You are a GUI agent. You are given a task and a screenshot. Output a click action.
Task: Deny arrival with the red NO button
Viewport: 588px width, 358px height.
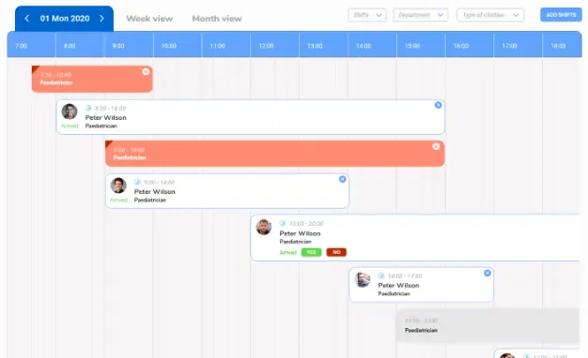[336, 252]
